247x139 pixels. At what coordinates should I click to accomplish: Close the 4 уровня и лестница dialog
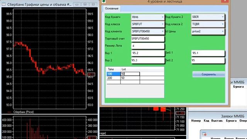pos(225,1)
